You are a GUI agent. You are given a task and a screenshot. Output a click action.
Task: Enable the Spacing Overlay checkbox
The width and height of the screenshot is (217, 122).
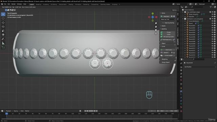click(164, 23)
